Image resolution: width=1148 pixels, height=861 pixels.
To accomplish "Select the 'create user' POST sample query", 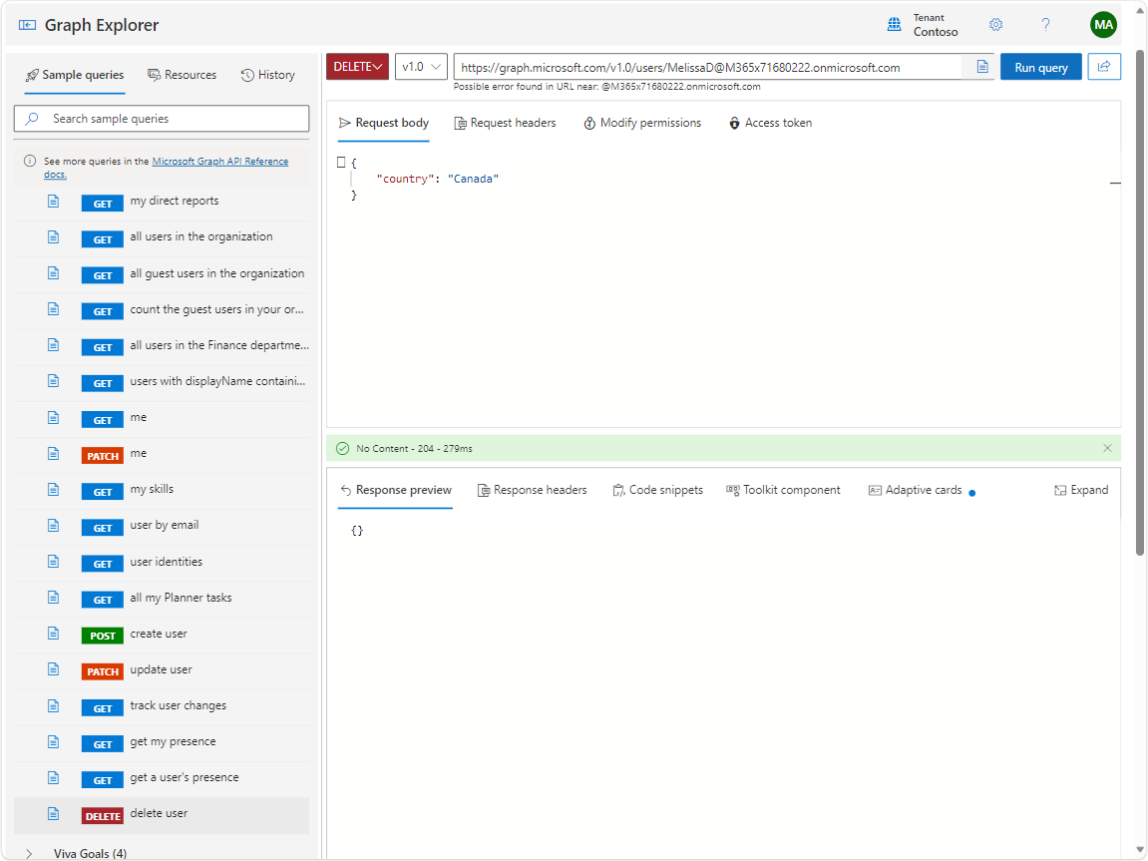I will [161, 635].
